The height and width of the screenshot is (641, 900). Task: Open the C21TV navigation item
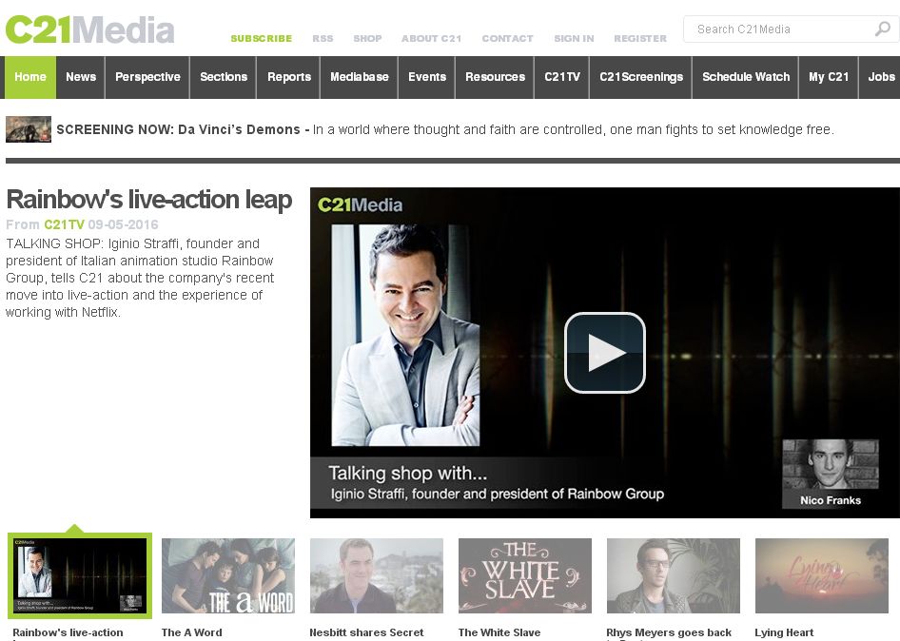click(x=562, y=77)
